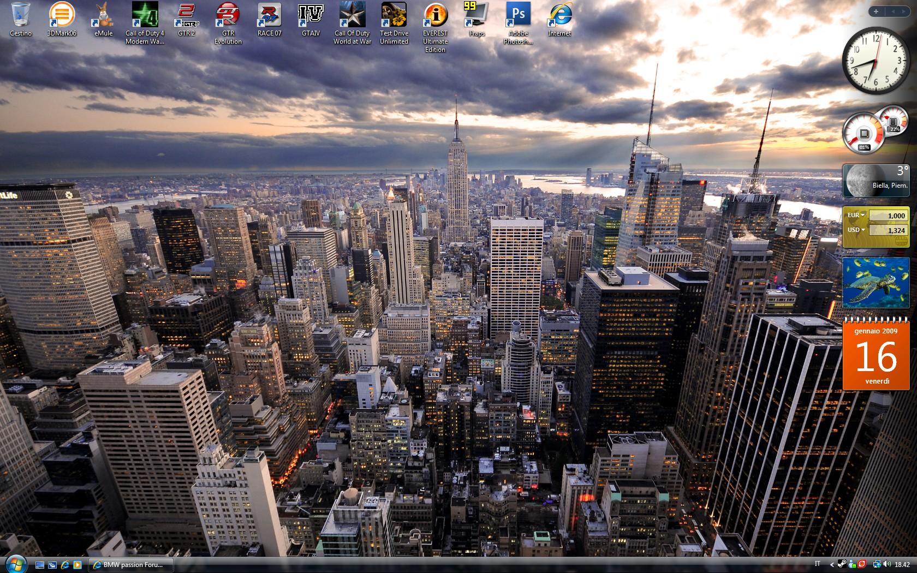Open the Cestino recycle bin icon
The width and height of the screenshot is (917, 573).
(x=21, y=15)
